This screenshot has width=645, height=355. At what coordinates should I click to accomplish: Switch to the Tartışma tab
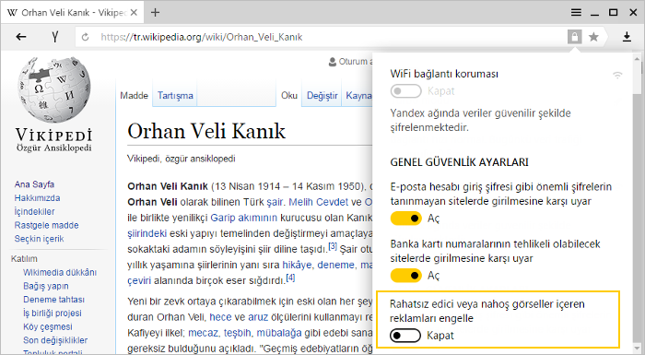[175, 95]
